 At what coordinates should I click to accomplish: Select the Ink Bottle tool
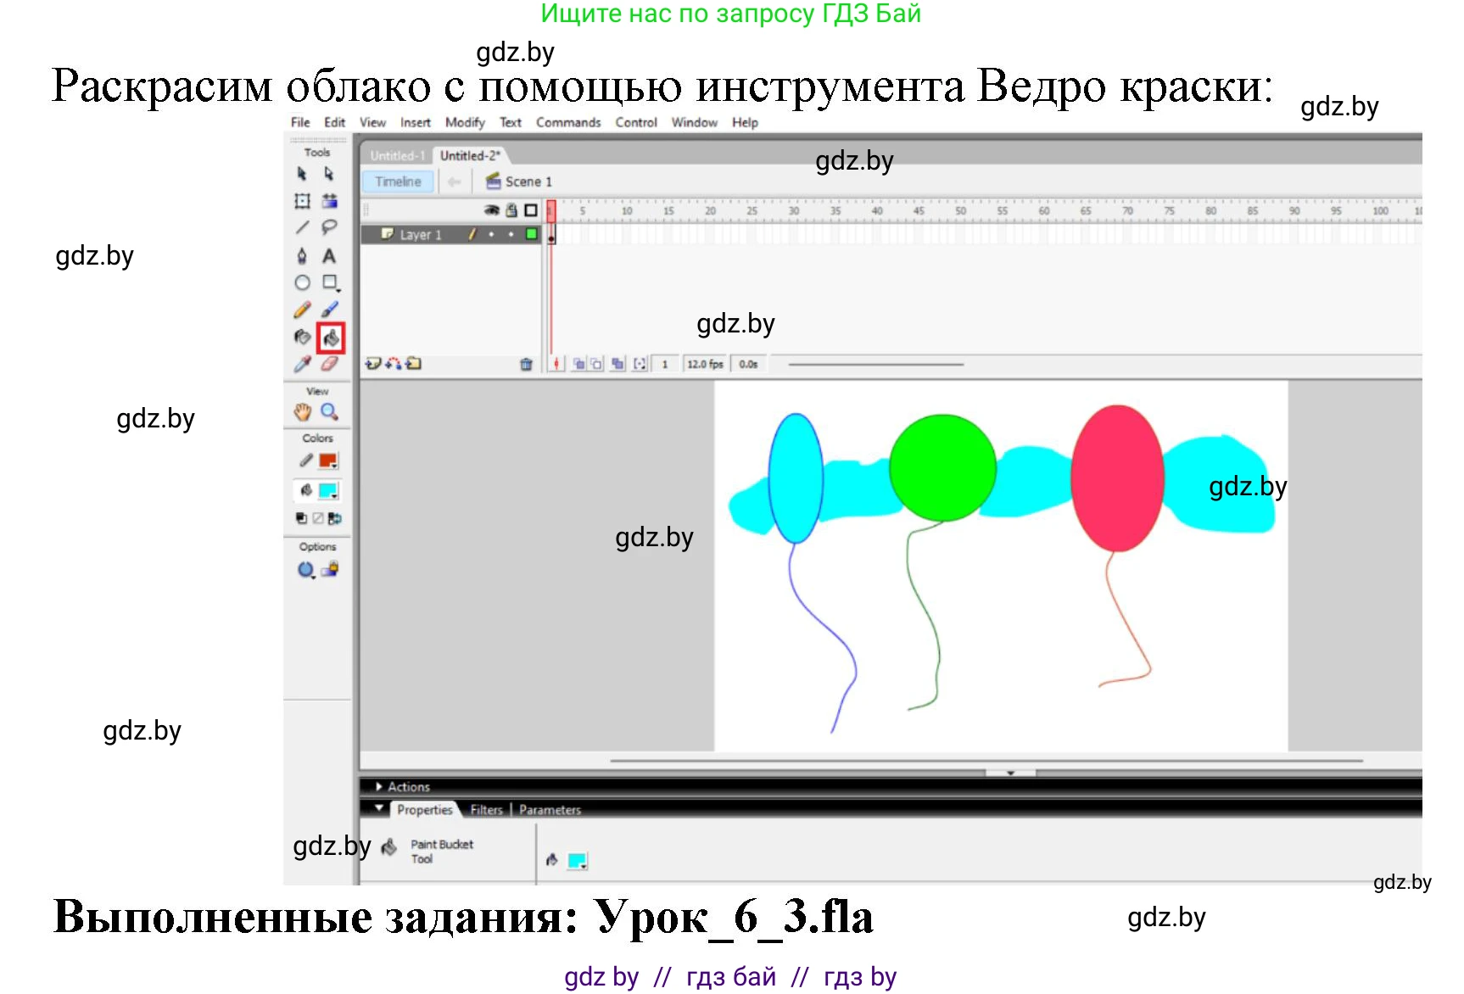tap(302, 338)
